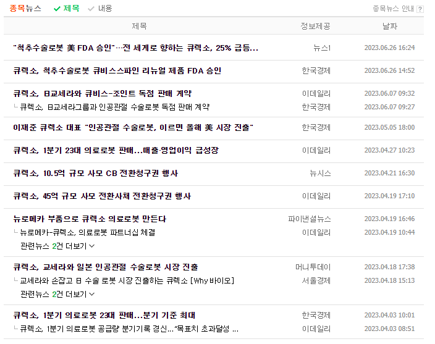Select the 파이낸셜뉴스 source cell
435x344 pixels.
tap(310, 219)
